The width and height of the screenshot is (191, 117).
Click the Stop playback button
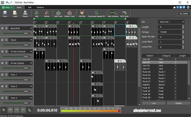pyautogui.click(x=10, y=110)
